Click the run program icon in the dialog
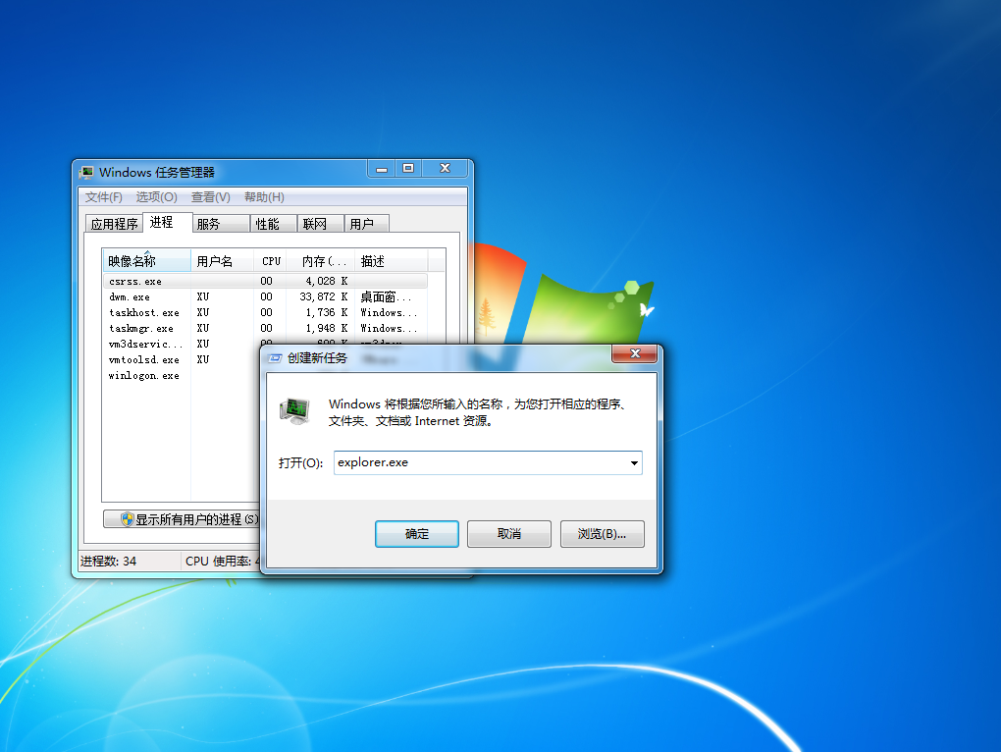 (x=295, y=410)
